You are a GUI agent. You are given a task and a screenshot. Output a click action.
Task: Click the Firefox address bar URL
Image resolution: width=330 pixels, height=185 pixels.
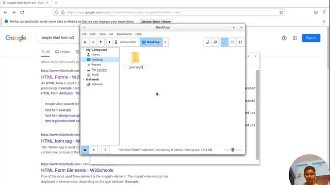click(123, 12)
